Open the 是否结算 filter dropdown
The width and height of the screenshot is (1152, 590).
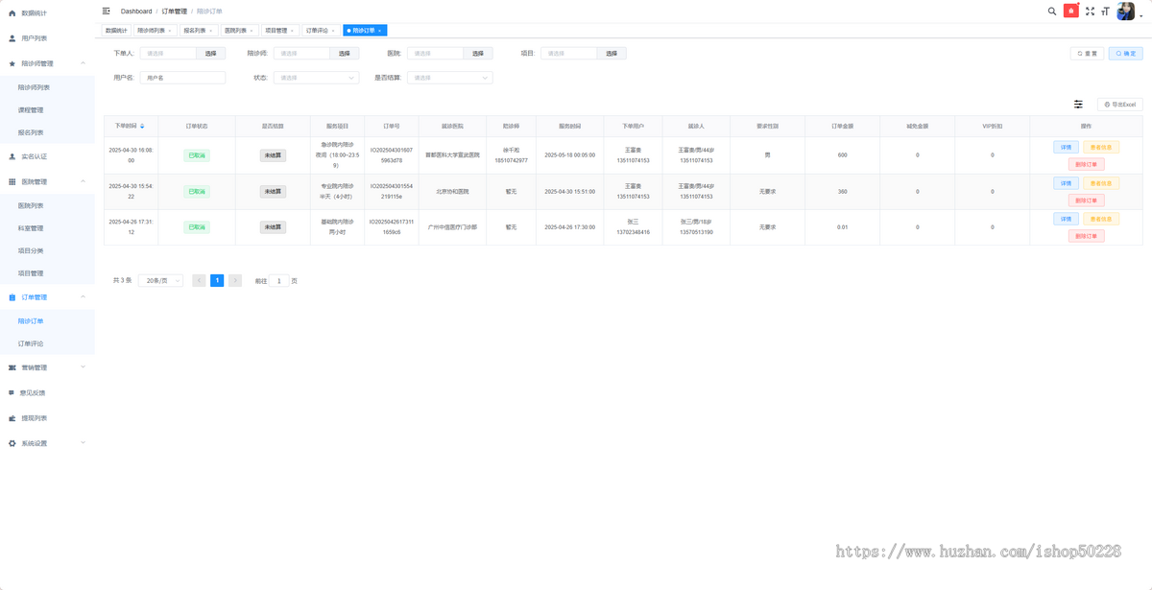tap(449, 78)
